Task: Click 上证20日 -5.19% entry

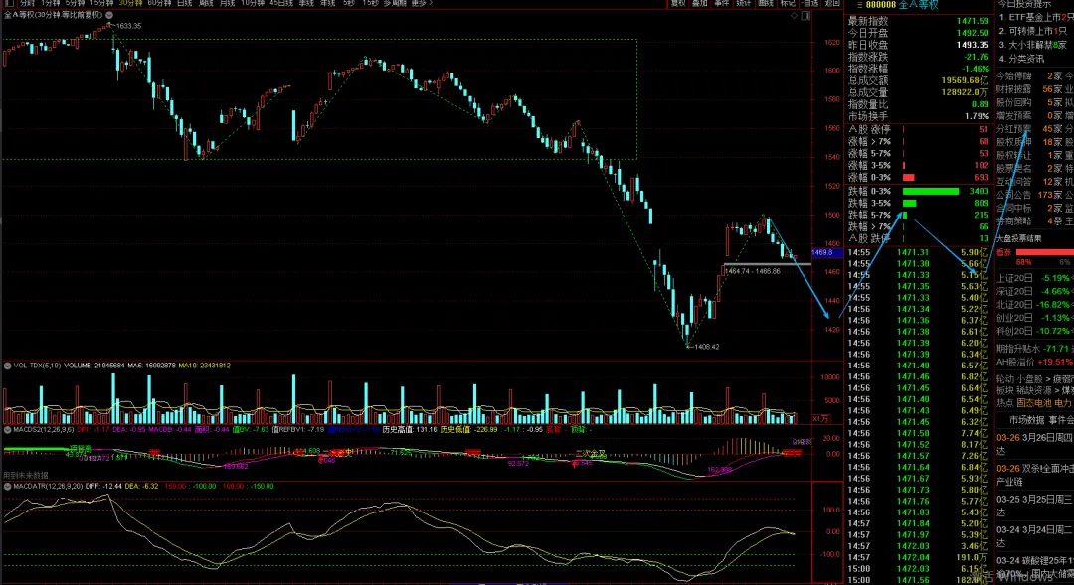Action: (1033, 278)
